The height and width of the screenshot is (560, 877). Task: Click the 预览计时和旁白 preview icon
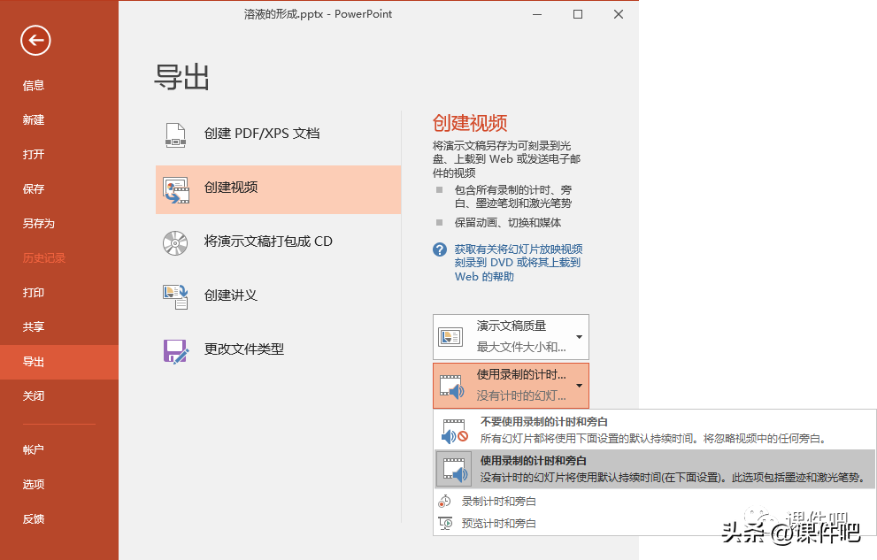point(445,524)
